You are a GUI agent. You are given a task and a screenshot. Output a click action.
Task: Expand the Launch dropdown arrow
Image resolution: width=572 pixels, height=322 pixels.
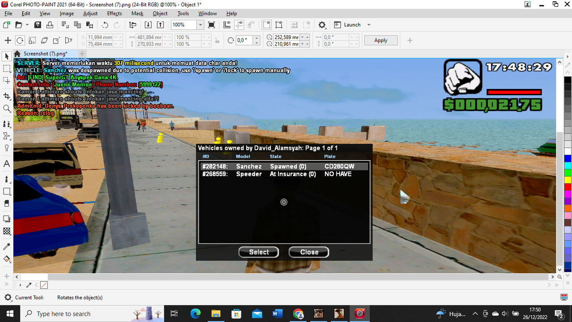click(x=369, y=25)
